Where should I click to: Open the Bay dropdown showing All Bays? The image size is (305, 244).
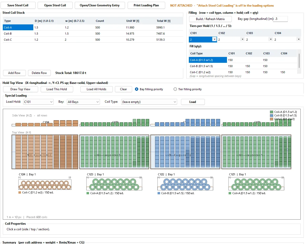[x=83, y=102]
